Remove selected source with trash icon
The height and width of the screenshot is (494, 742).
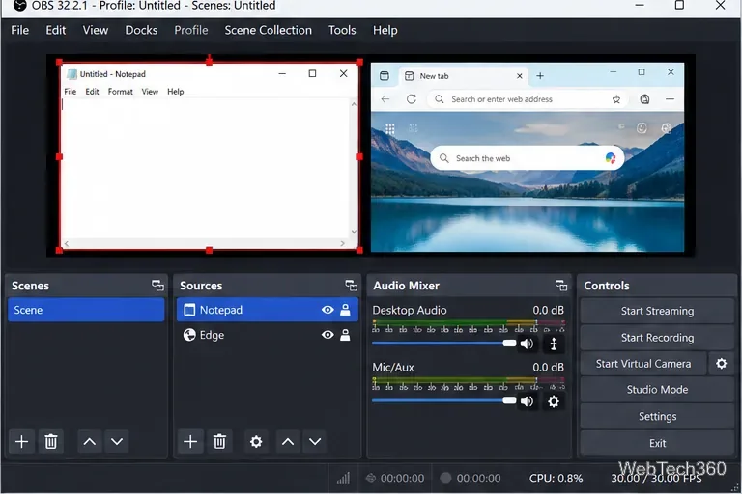pyautogui.click(x=219, y=442)
